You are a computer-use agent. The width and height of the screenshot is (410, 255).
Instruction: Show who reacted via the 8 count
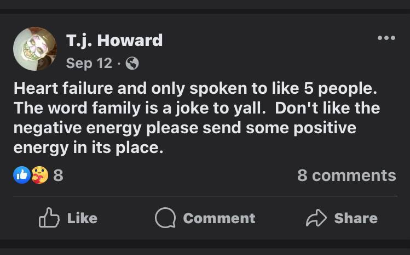tap(58, 175)
